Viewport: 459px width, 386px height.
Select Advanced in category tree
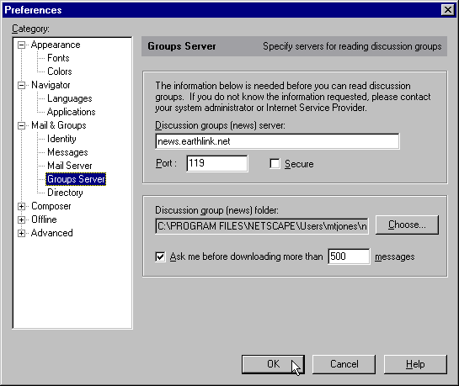[52, 233]
